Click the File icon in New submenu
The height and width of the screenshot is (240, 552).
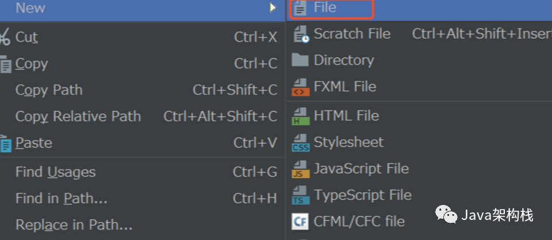tap(300, 9)
